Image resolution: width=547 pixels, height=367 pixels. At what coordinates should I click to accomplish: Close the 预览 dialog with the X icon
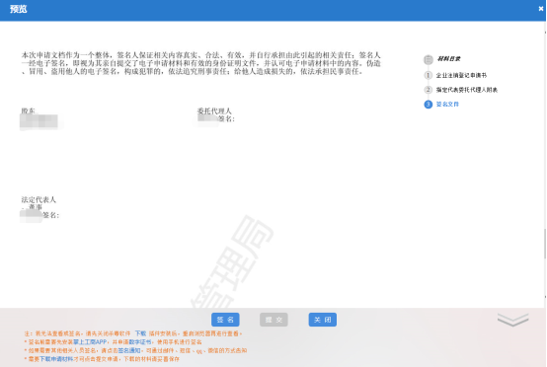coord(541,9)
